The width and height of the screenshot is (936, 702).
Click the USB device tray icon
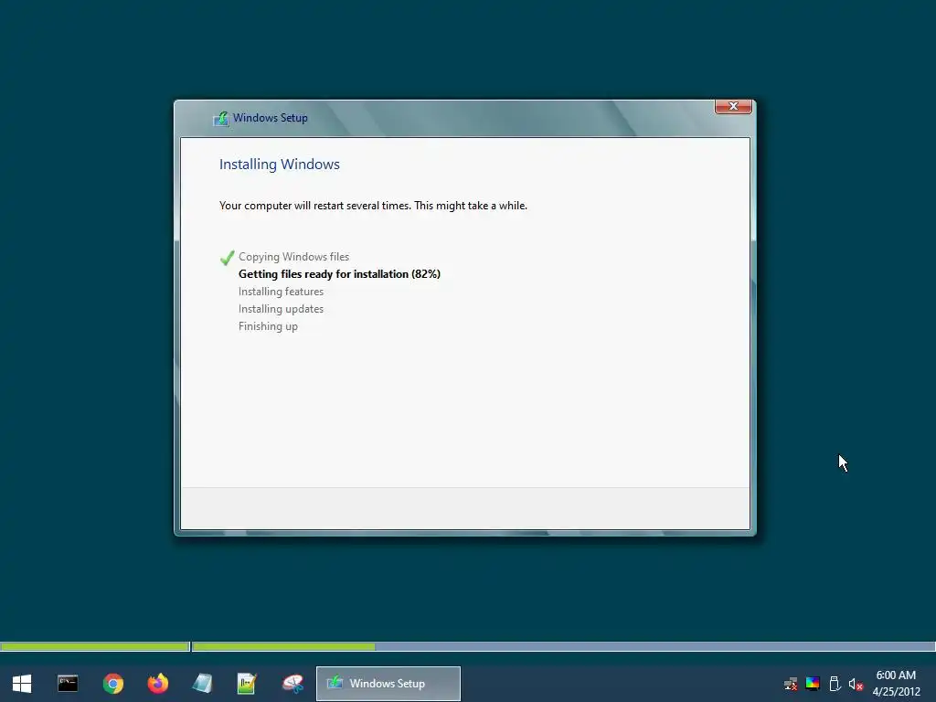(x=835, y=684)
